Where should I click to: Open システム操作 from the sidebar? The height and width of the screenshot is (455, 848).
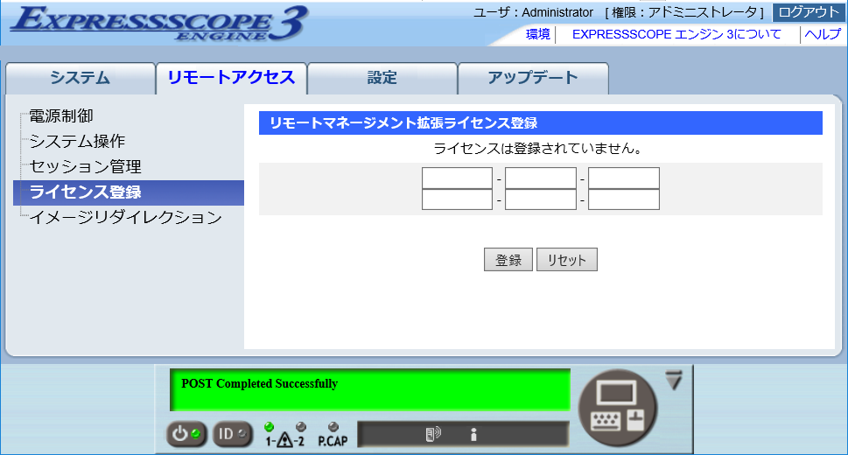pos(77,141)
